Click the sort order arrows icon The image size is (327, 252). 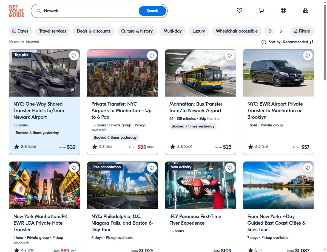(312, 42)
